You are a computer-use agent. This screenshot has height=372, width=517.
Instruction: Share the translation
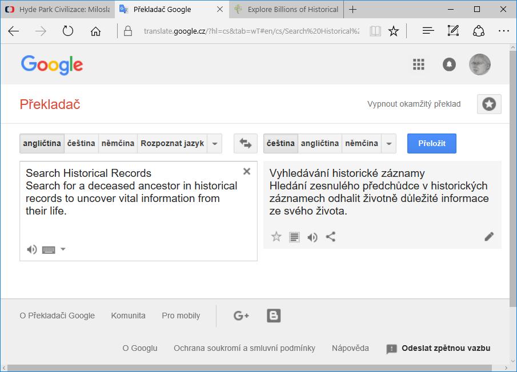(x=331, y=237)
